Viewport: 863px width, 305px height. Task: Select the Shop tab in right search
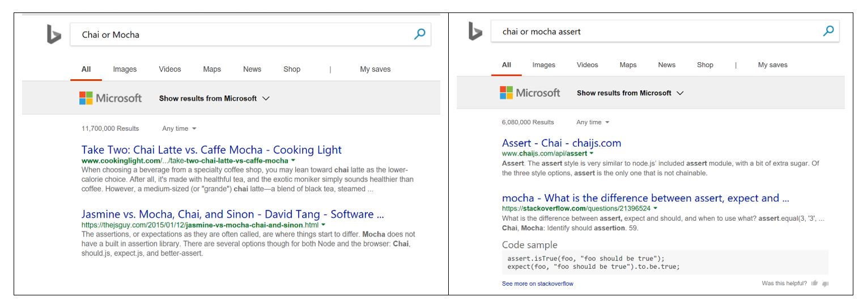[705, 65]
